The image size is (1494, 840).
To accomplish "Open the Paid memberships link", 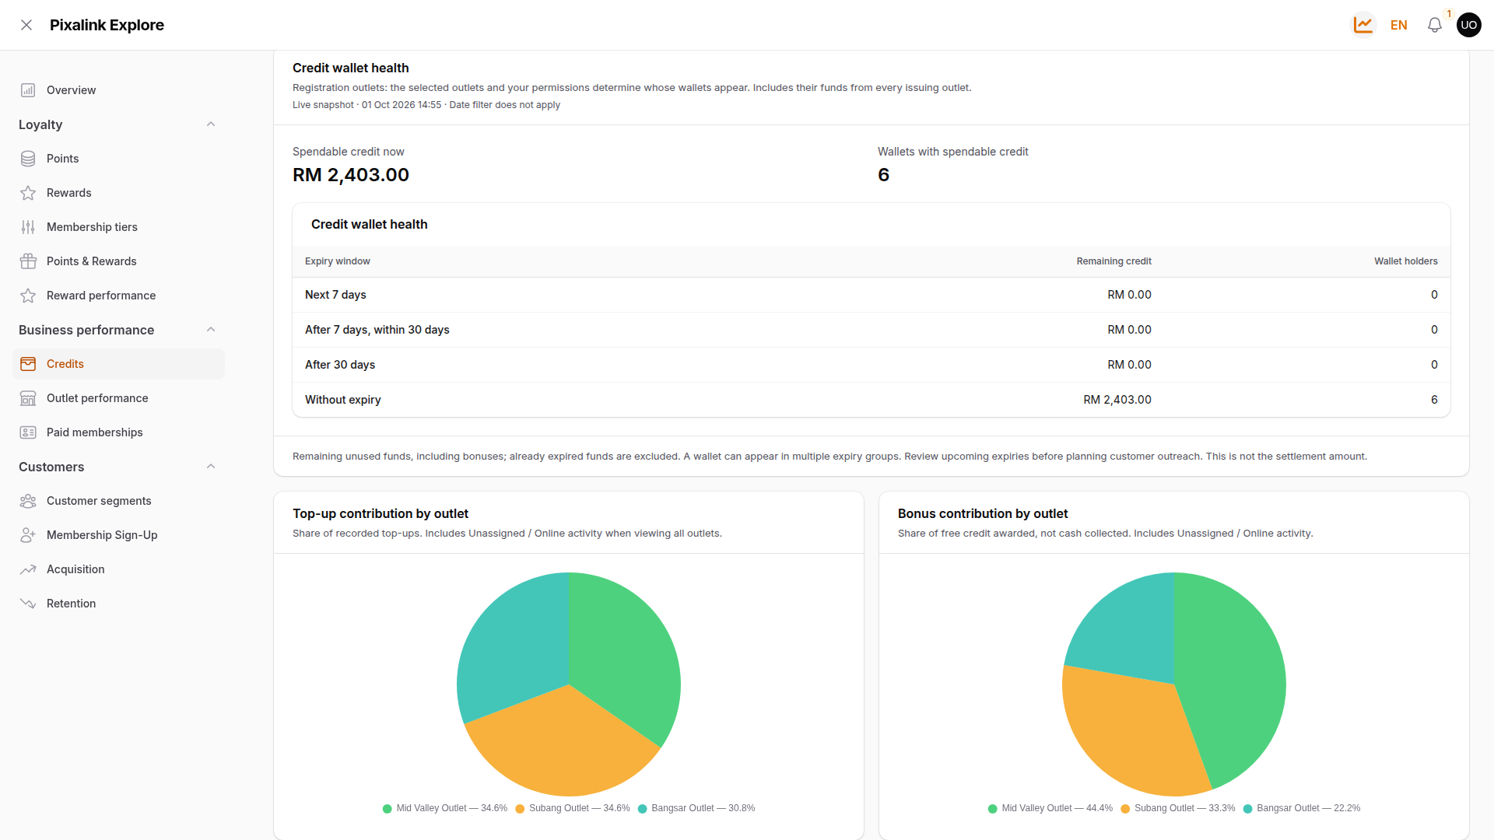I will point(118,432).
